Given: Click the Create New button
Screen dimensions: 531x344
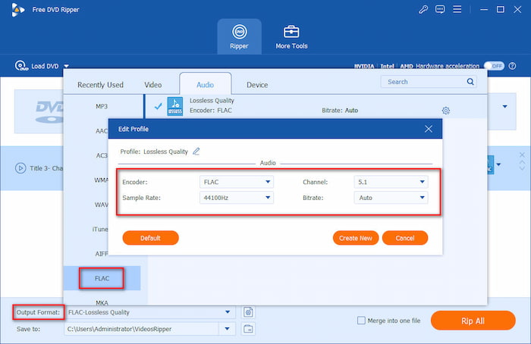Looking at the screenshot, I should tap(356, 238).
